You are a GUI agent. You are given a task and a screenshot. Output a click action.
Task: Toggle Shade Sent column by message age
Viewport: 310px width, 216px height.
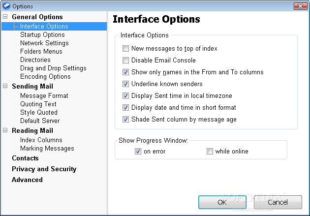[125, 120]
